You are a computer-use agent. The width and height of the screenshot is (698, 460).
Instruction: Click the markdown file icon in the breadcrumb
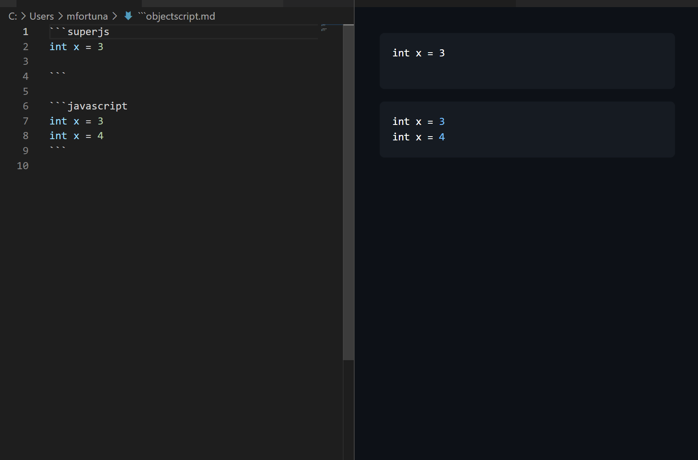click(x=129, y=16)
